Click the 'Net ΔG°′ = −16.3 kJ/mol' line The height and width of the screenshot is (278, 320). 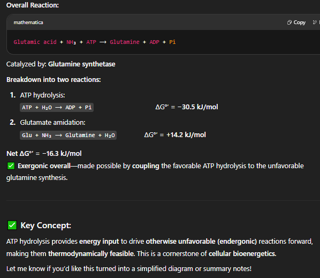point(44,154)
